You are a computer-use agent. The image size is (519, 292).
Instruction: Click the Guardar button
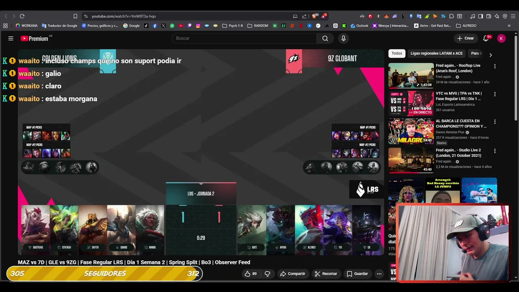[x=357, y=274]
